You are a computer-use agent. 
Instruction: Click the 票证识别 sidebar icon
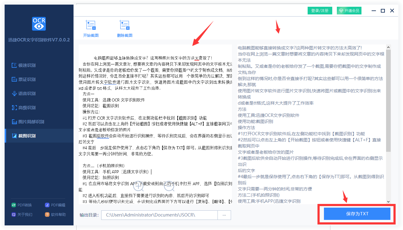[14, 79]
